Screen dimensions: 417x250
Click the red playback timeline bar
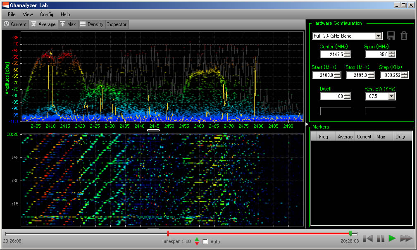(x=259, y=233)
